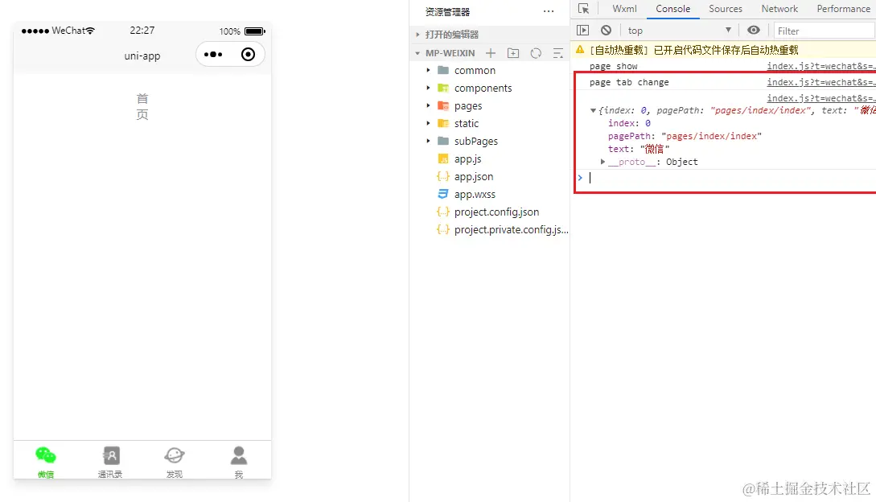Switch to the Network tab

pos(779,9)
